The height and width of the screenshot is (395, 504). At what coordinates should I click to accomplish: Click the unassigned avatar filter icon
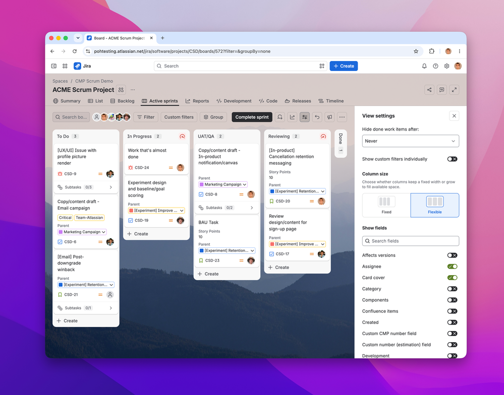(x=96, y=117)
